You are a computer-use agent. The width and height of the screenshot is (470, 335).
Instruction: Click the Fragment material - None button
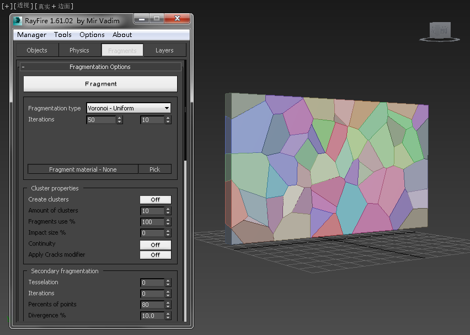tap(83, 169)
